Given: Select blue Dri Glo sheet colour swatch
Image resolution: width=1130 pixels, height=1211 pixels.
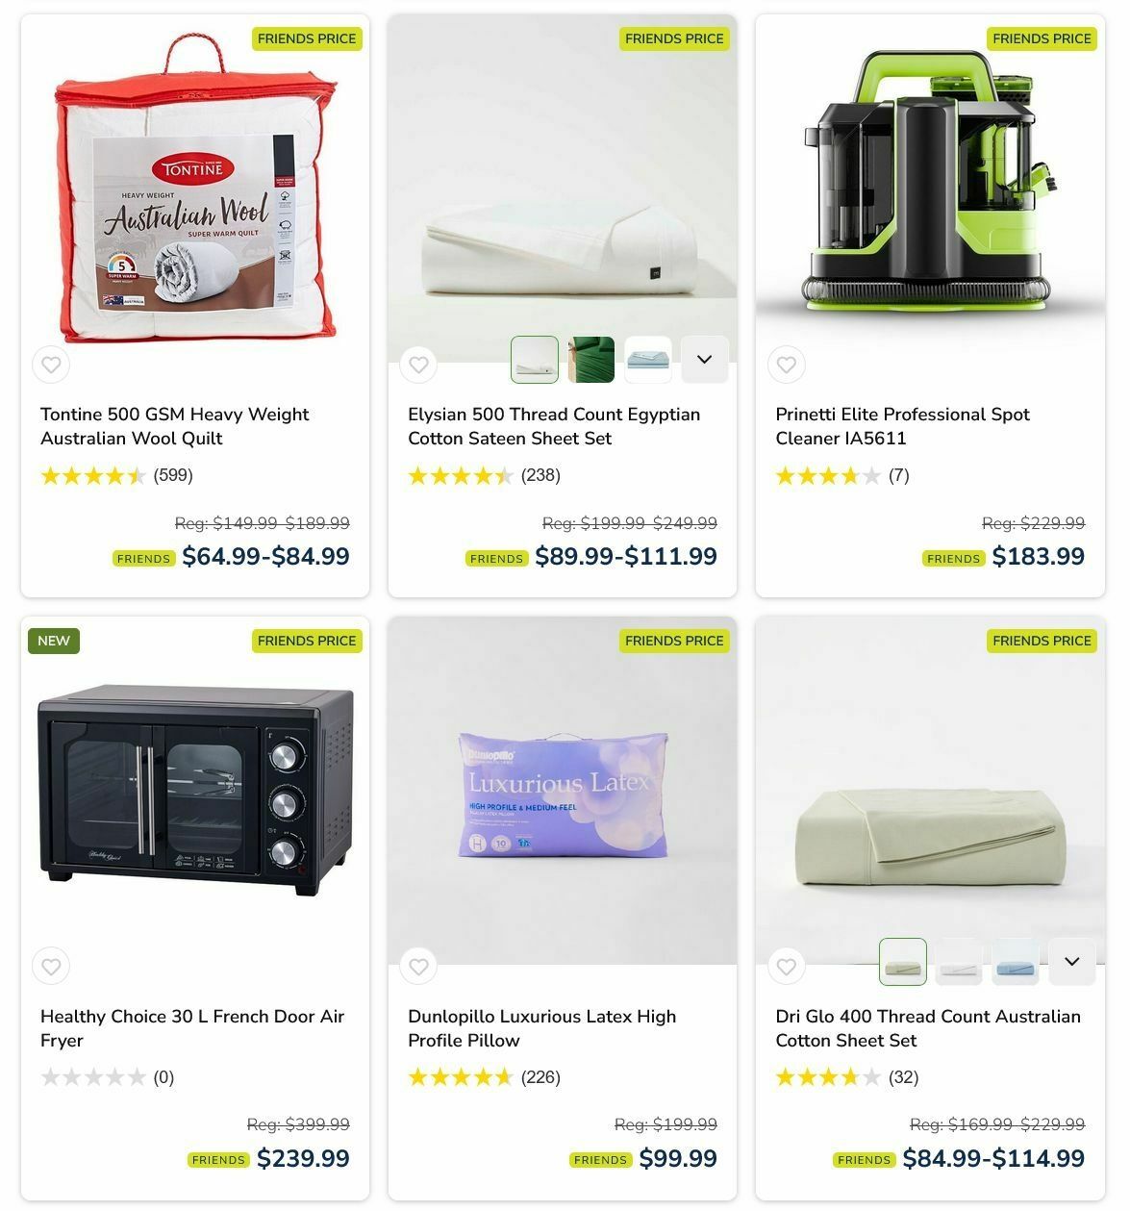Looking at the screenshot, I should point(1015,962).
